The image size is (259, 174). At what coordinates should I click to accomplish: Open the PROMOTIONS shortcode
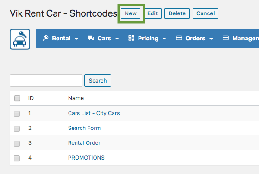(86, 158)
